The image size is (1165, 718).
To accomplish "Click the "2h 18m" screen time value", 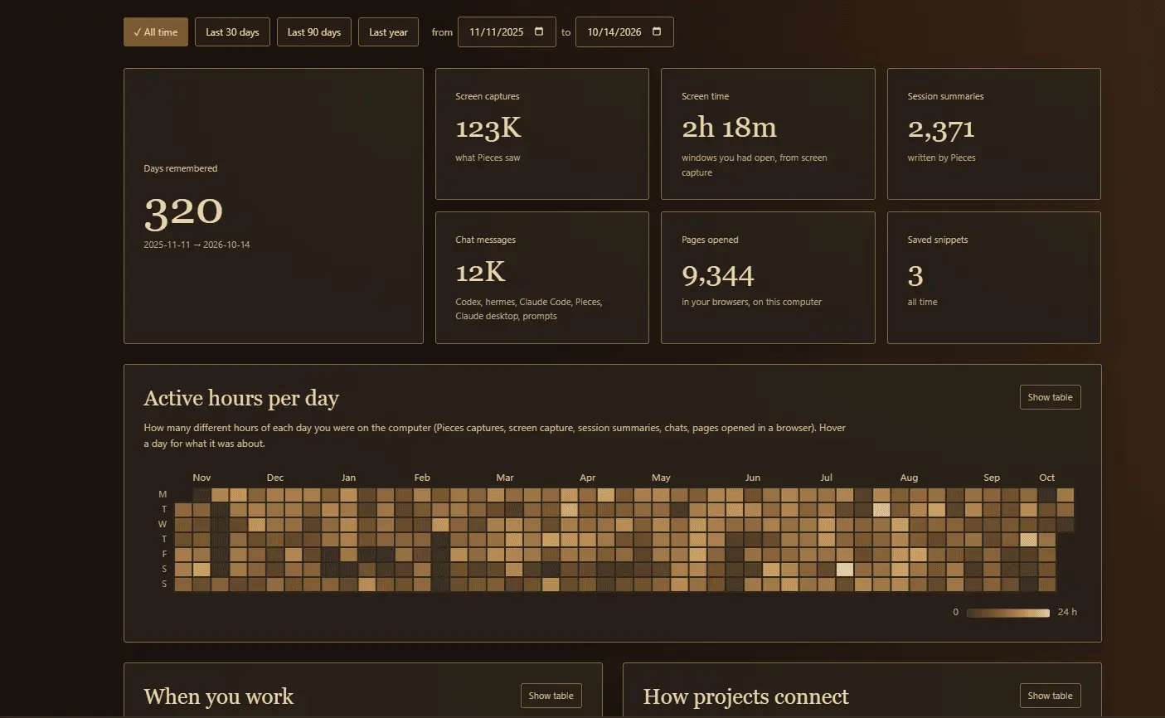I will click(x=729, y=128).
